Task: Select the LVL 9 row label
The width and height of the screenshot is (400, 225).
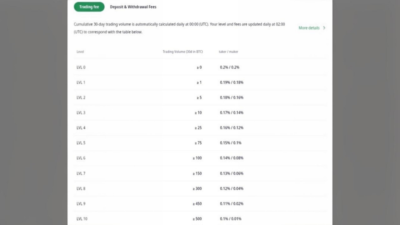Action: [81, 204]
